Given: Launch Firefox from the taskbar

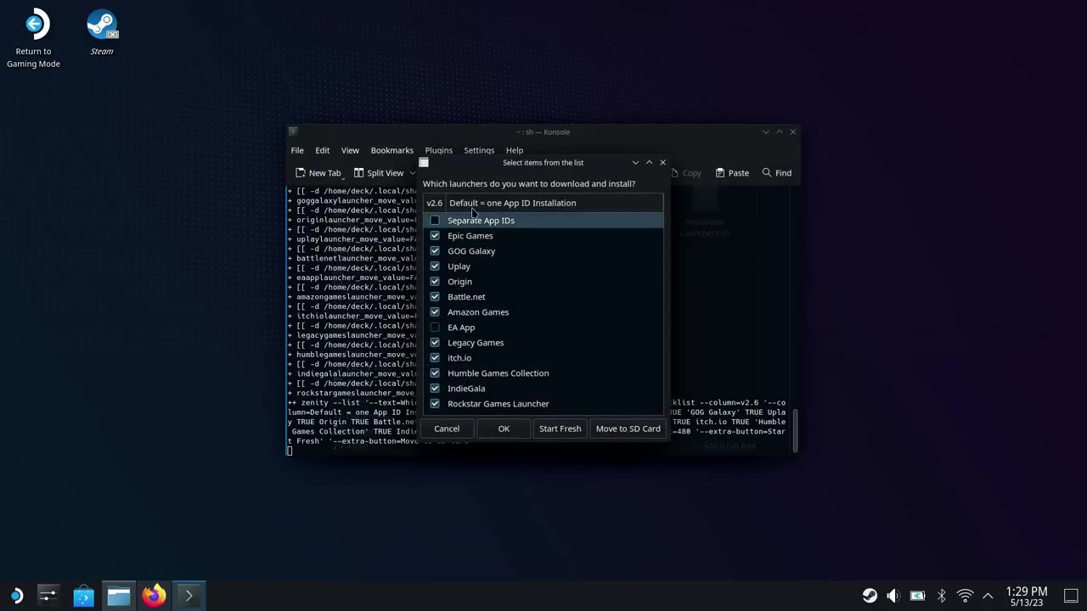Looking at the screenshot, I should point(154,596).
